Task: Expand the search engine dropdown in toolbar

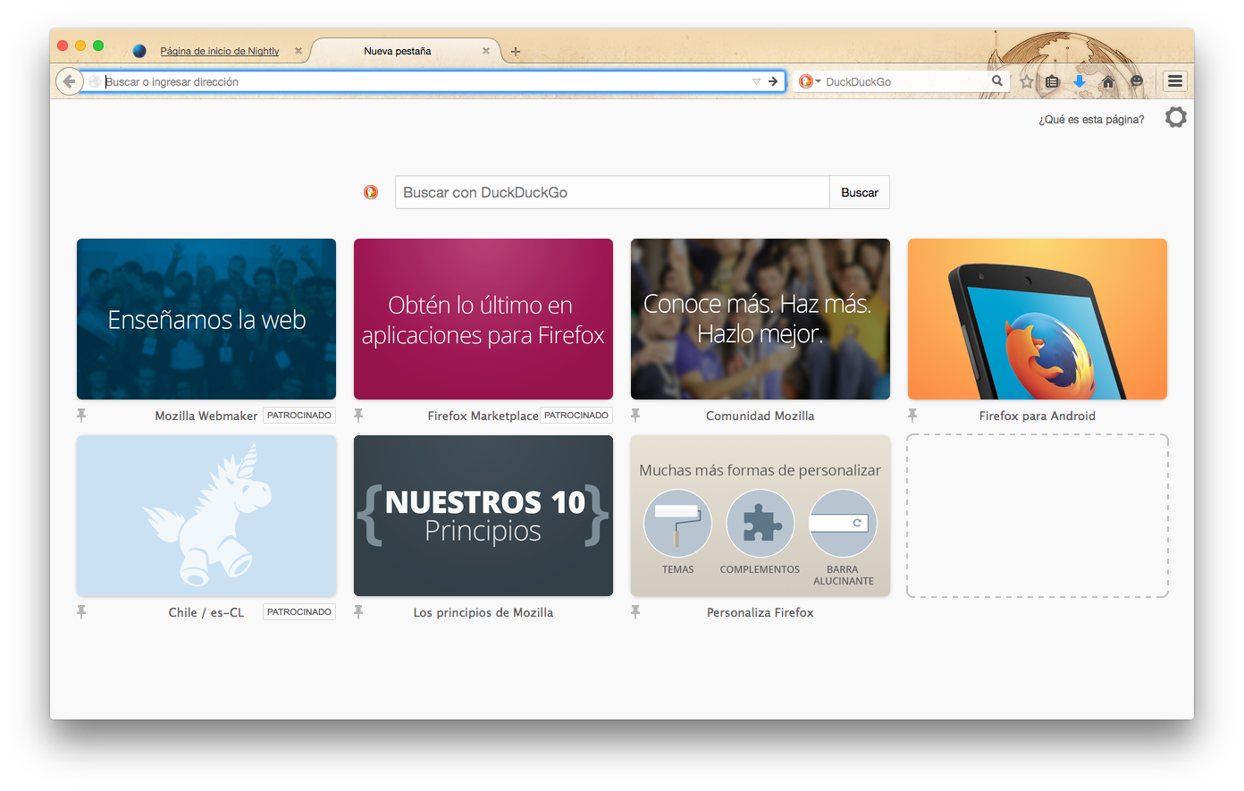Action: pyautogui.click(x=809, y=81)
